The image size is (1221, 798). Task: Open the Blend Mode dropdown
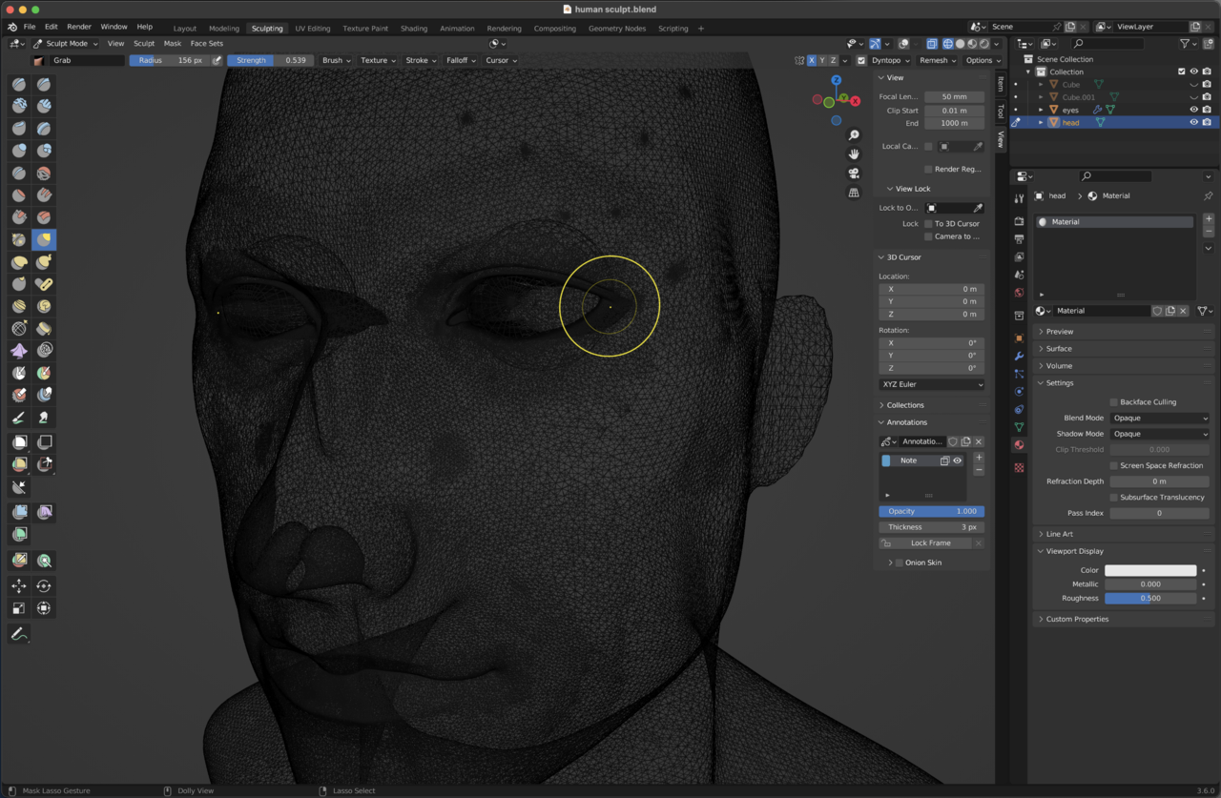pos(1160,418)
